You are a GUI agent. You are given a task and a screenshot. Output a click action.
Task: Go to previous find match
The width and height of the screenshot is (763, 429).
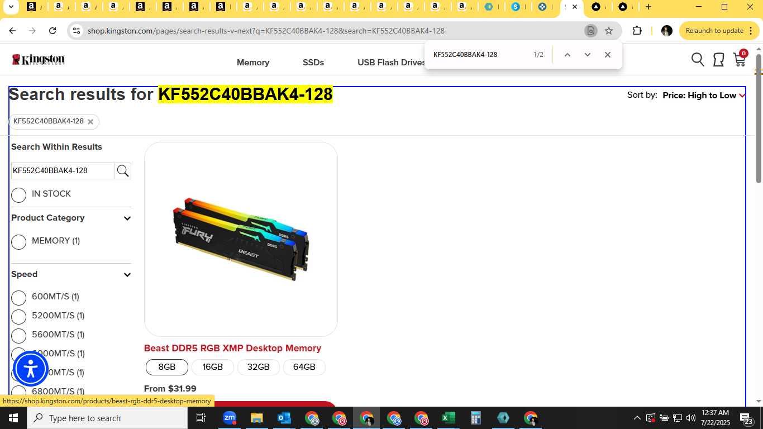point(567,55)
